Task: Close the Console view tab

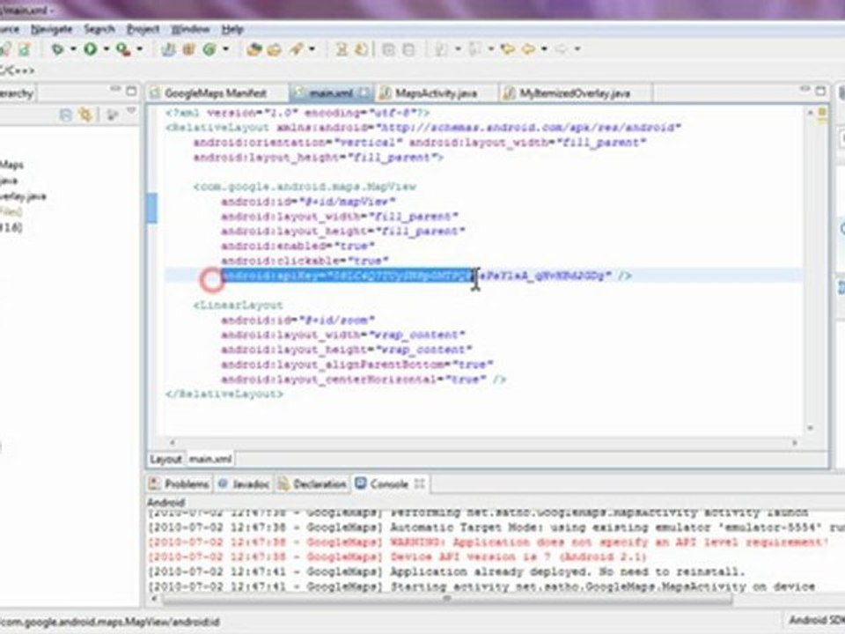Action: (419, 484)
